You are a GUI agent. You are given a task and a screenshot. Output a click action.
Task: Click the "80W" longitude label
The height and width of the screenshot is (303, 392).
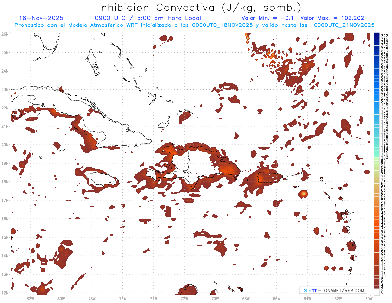click(x=61, y=298)
